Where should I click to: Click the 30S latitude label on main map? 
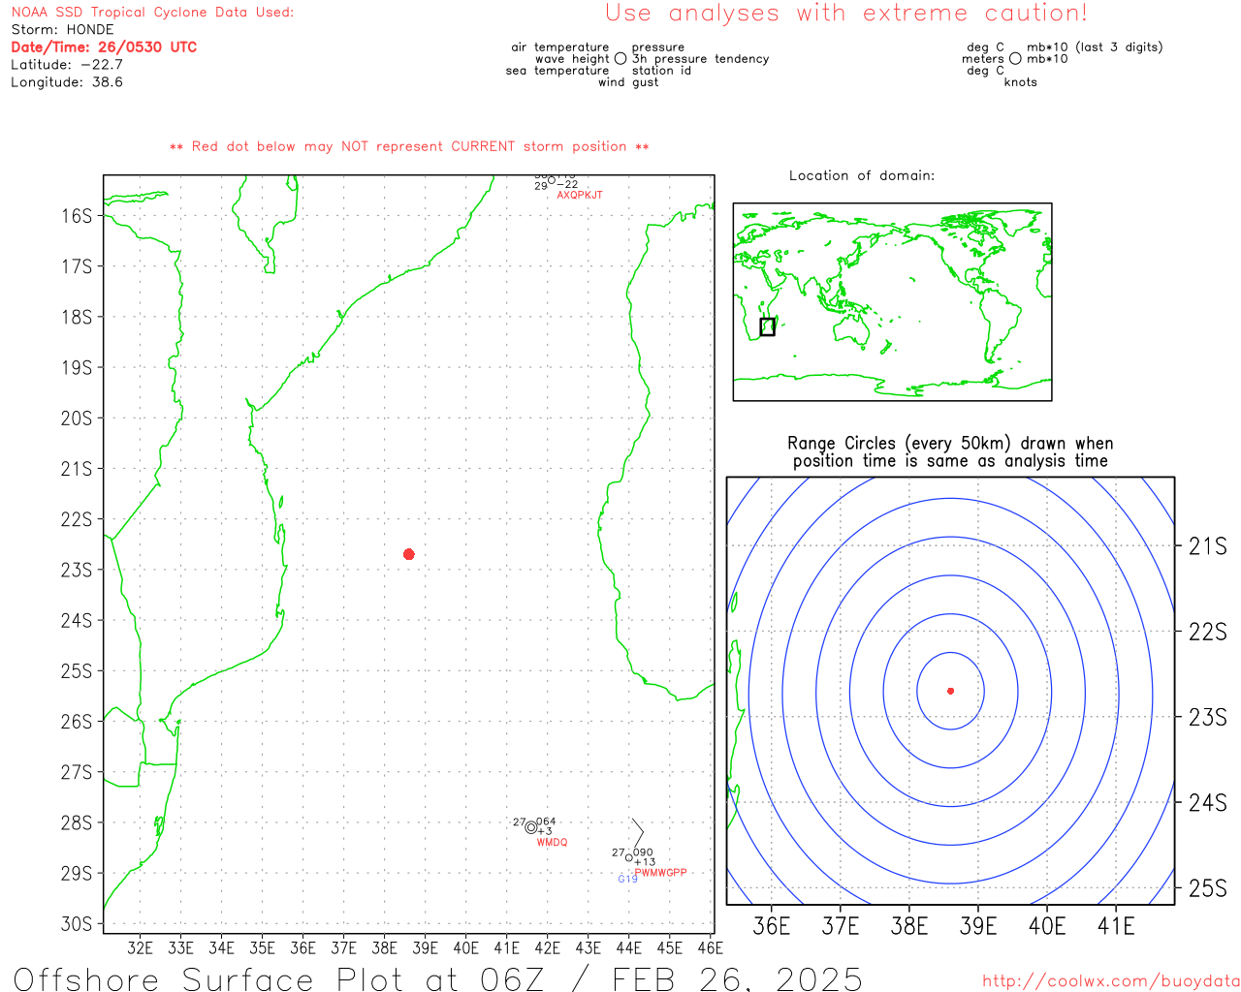pyautogui.click(x=77, y=924)
